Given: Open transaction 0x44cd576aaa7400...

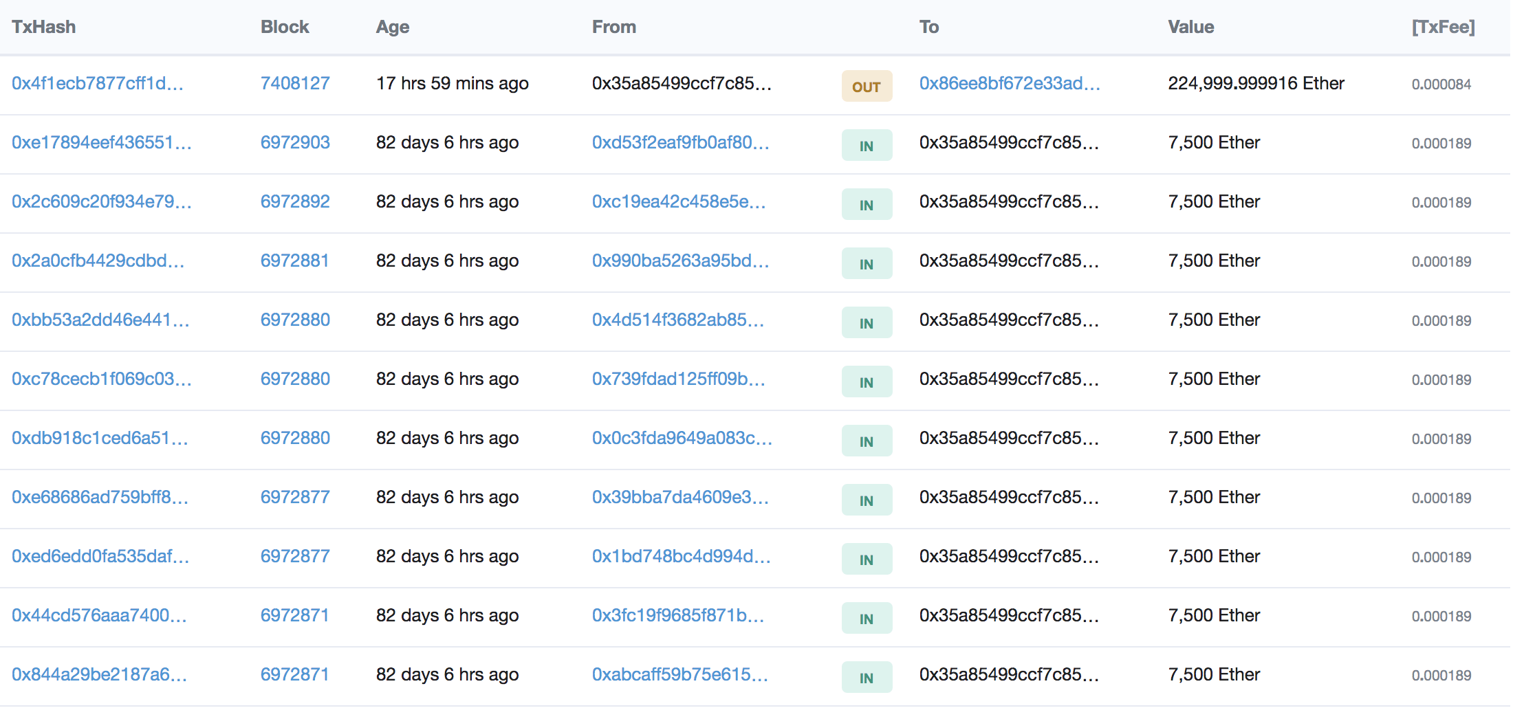Looking at the screenshot, I should pyautogui.click(x=100, y=615).
